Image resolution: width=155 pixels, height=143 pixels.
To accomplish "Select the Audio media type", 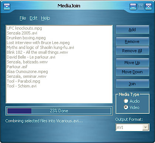I will point(126,101).
